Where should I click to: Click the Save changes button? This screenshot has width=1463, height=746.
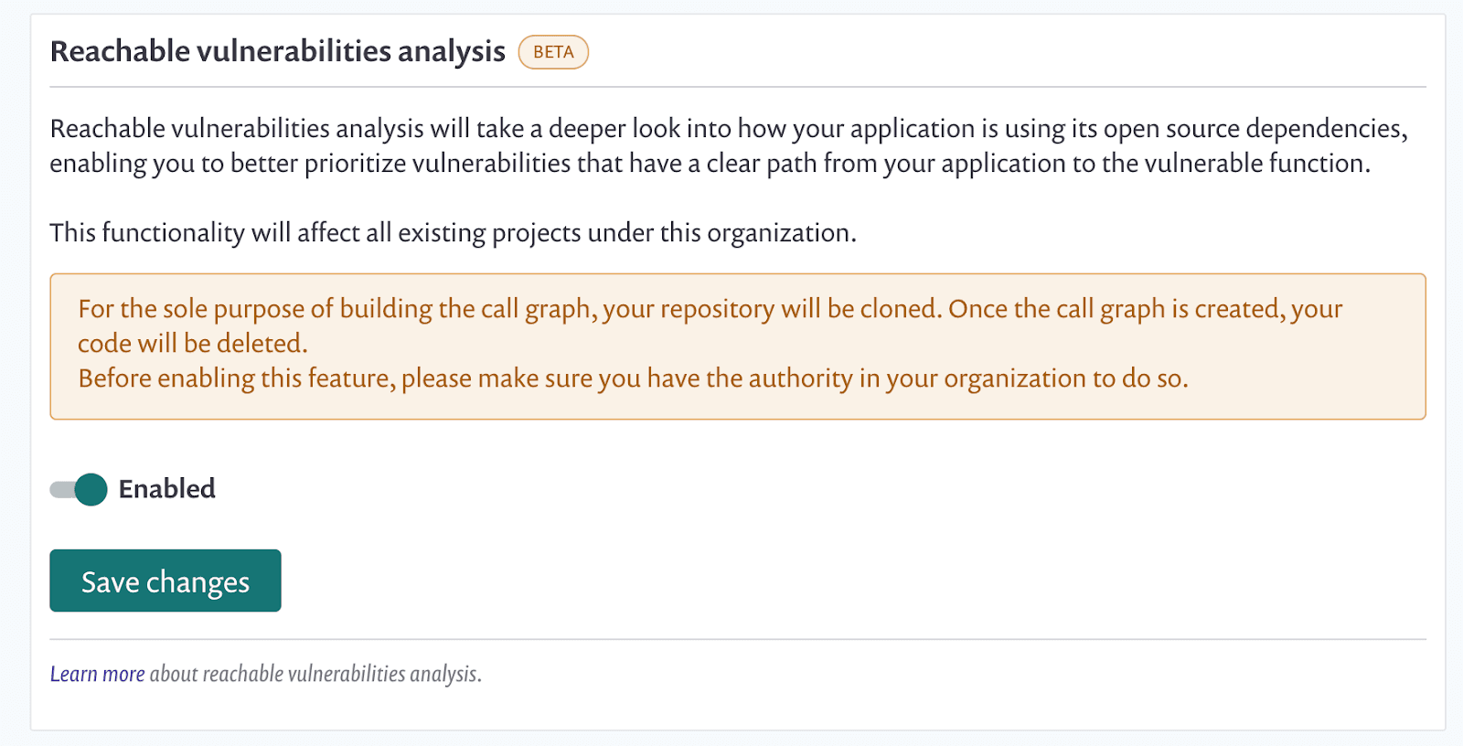pyautogui.click(x=166, y=581)
